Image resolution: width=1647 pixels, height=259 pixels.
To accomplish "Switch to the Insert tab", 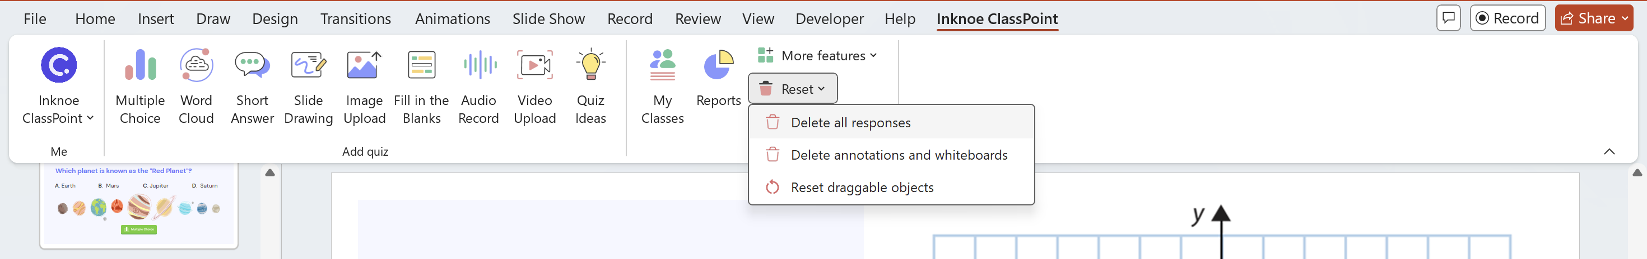I will tap(155, 18).
